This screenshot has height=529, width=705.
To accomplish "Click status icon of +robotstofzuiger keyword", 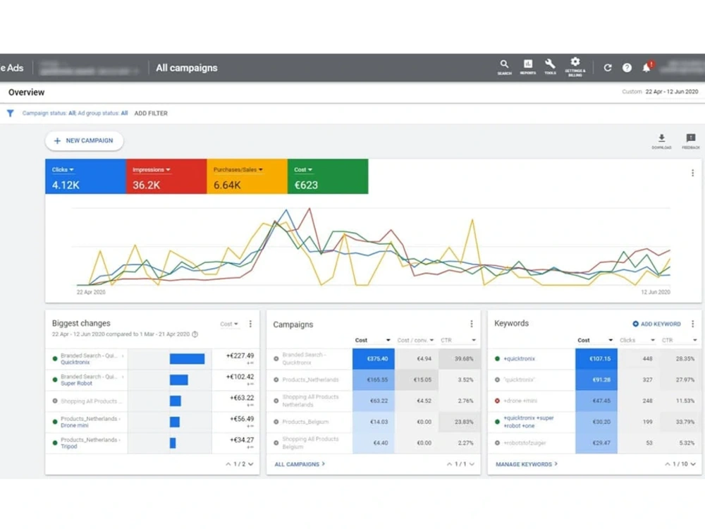I will 497,443.
